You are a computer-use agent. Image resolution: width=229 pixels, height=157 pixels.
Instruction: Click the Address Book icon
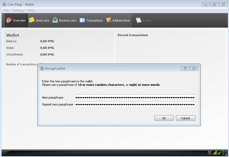(108, 20)
